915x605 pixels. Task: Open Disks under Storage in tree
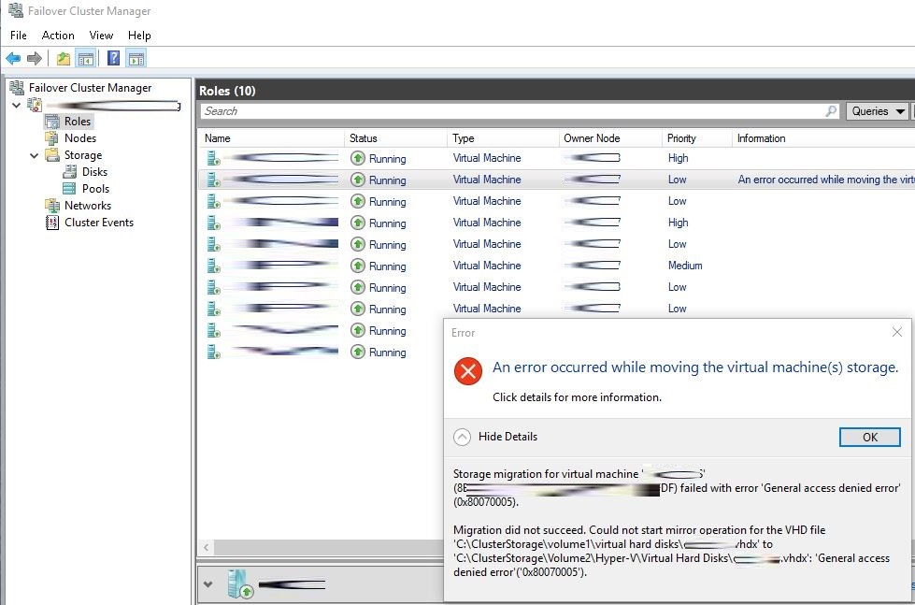click(94, 172)
